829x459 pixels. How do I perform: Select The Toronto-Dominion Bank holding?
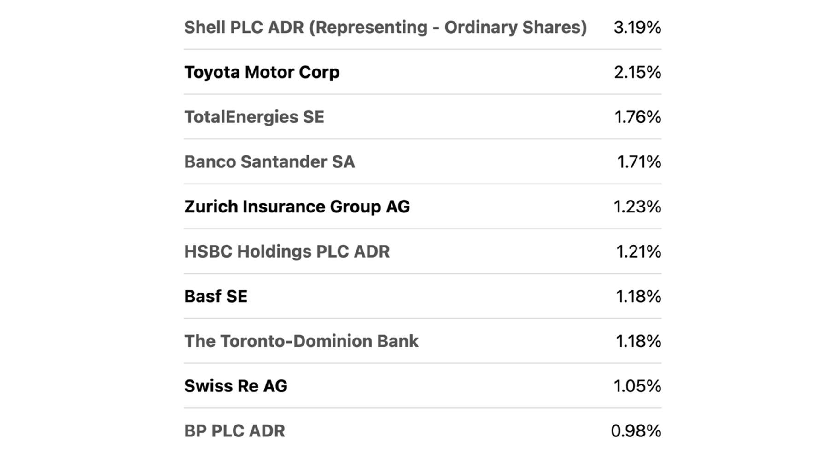pos(301,341)
